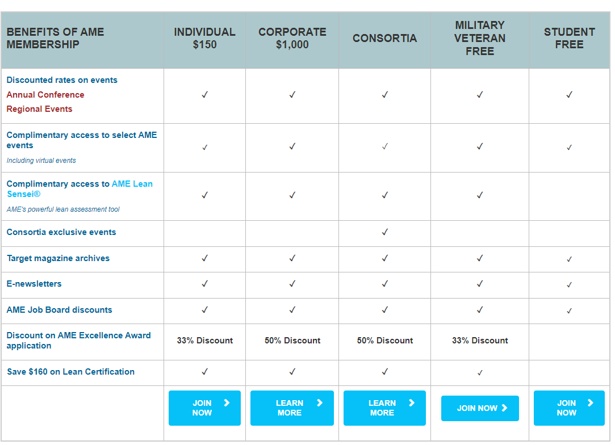Click Learn More under Corporate column
This screenshot has height=445, width=615.
[x=292, y=408]
